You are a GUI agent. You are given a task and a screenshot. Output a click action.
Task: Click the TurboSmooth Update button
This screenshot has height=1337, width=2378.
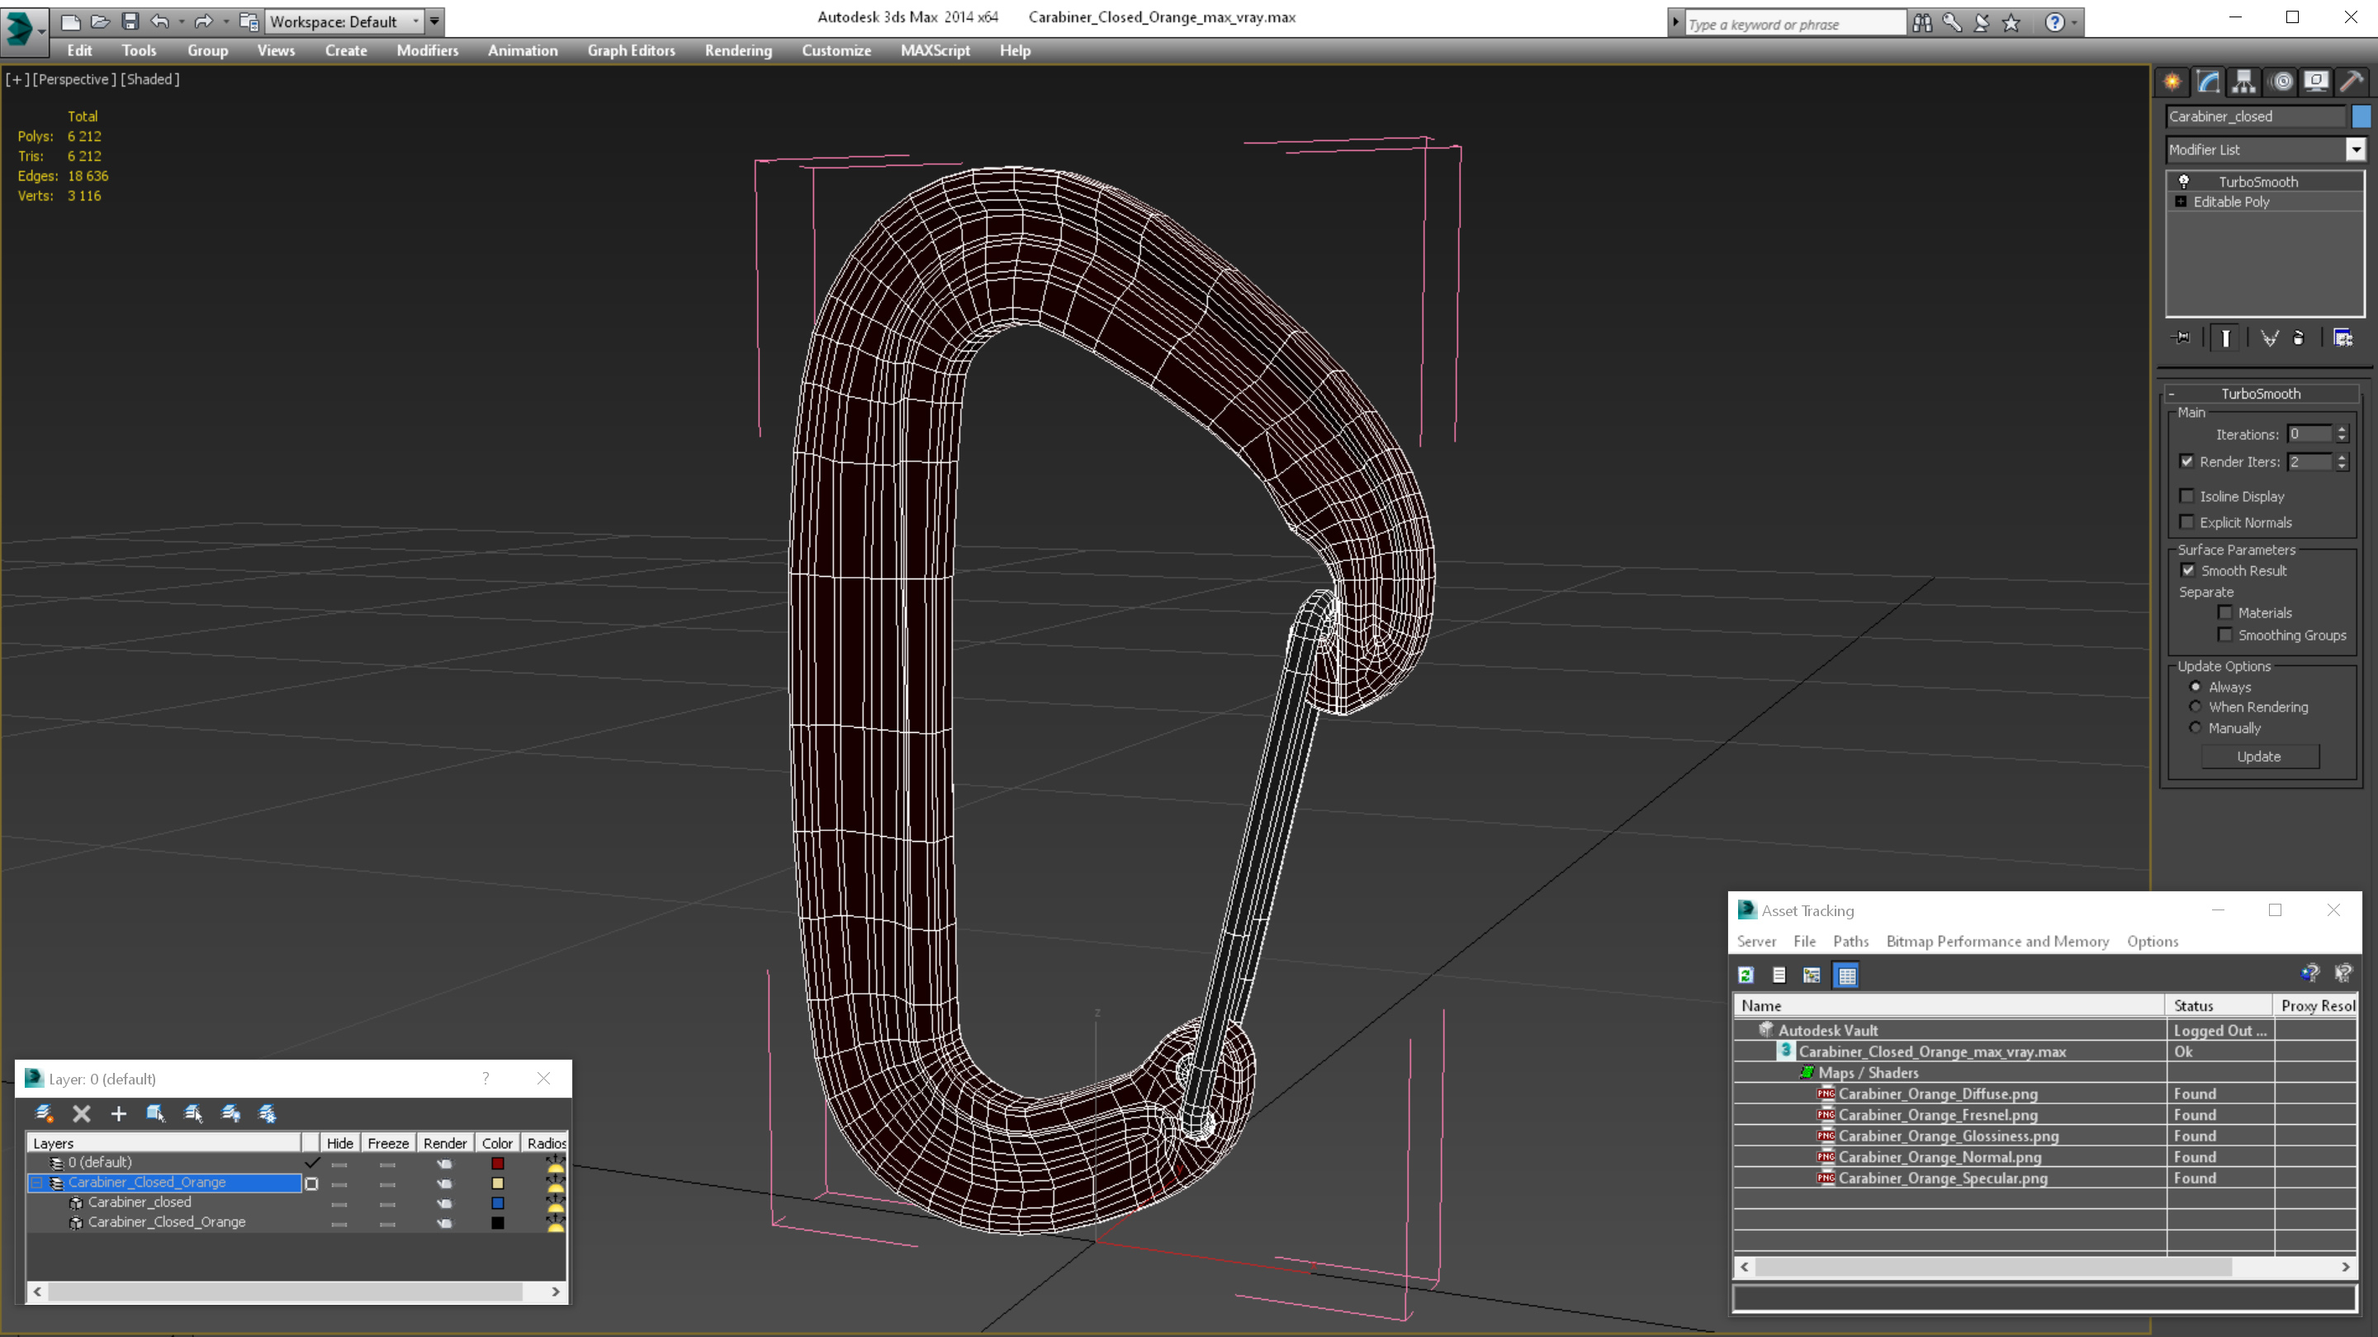[x=2259, y=756]
